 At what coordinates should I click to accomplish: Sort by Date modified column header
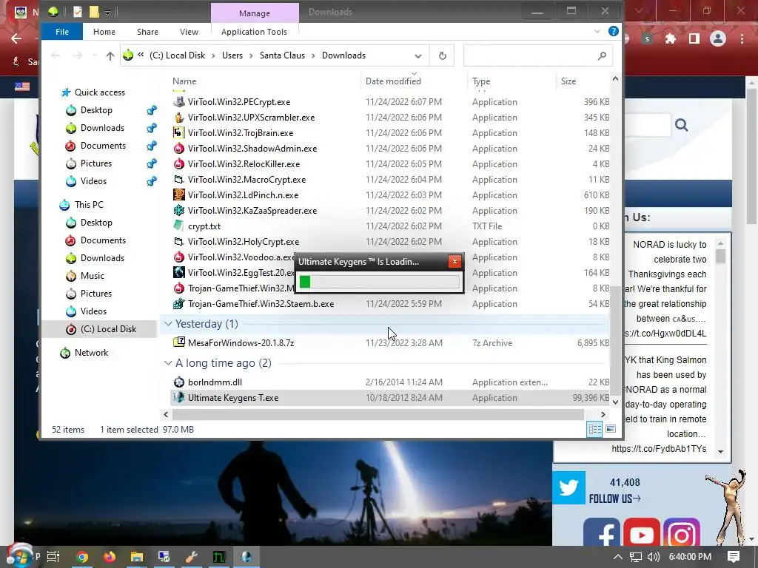pyautogui.click(x=393, y=81)
